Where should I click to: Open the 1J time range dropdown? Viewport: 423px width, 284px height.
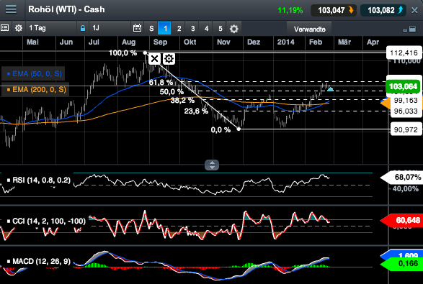[x=110, y=28]
